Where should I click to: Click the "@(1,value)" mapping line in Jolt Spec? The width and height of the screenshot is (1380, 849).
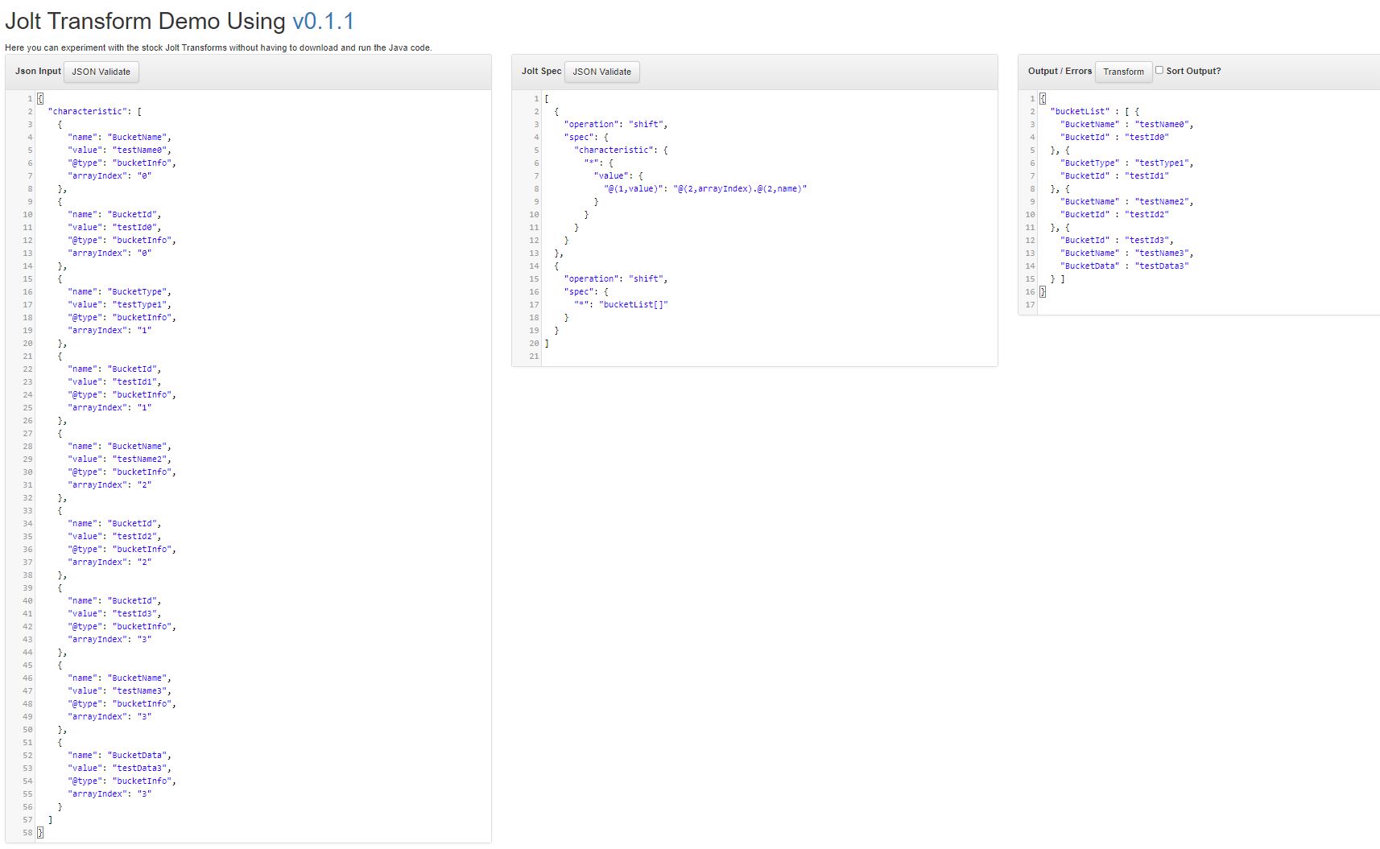705,188
